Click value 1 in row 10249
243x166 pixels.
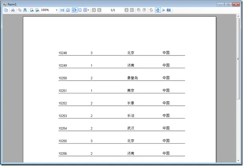pyautogui.click(x=92, y=65)
